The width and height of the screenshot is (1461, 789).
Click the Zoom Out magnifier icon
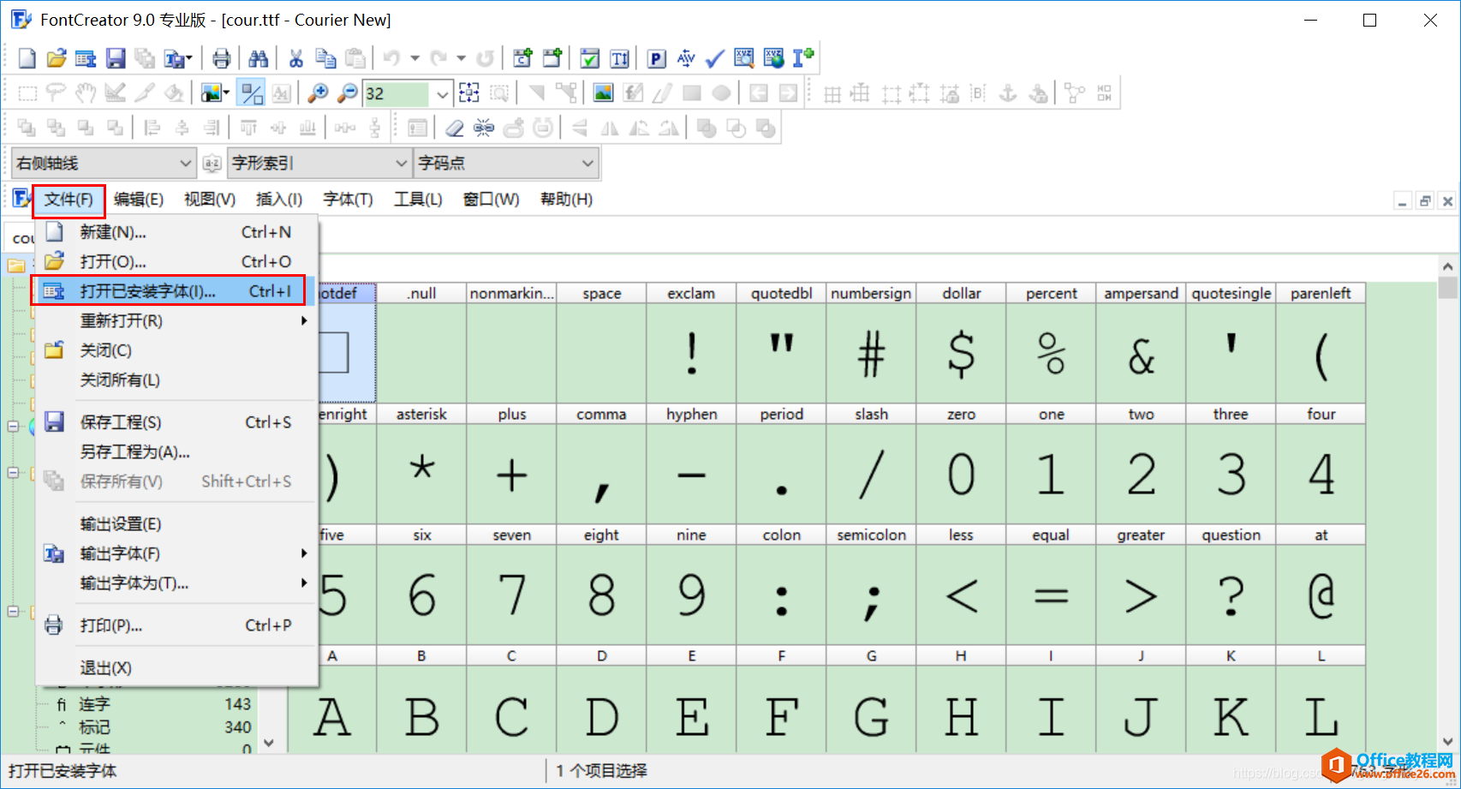(347, 93)
